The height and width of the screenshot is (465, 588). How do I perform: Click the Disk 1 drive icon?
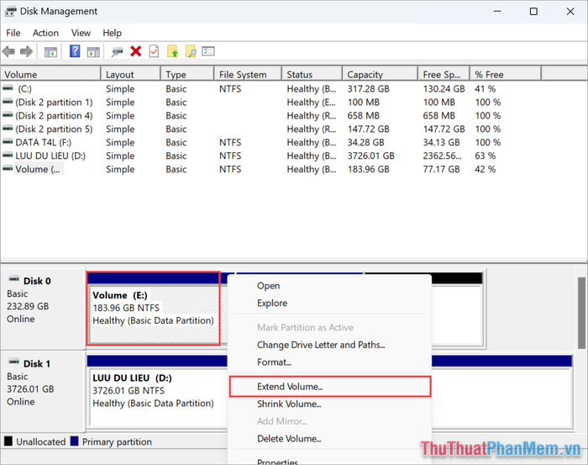[14, 362]
